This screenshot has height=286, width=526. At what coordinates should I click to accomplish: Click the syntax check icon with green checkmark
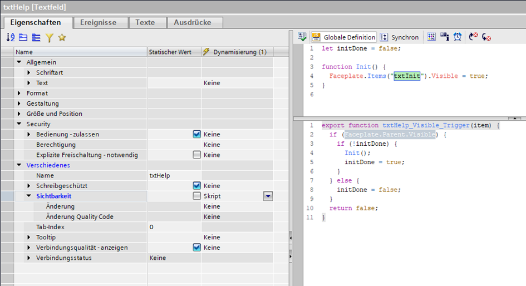[302, 37]
